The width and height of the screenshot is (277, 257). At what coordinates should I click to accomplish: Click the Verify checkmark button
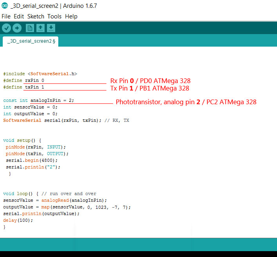(x=7, y=28)
